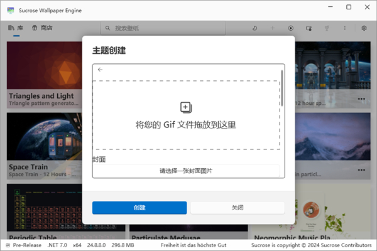Switch to the 库 library tab
The width and height of the screenshot is (377, 251).
click(x=16, y=28)
